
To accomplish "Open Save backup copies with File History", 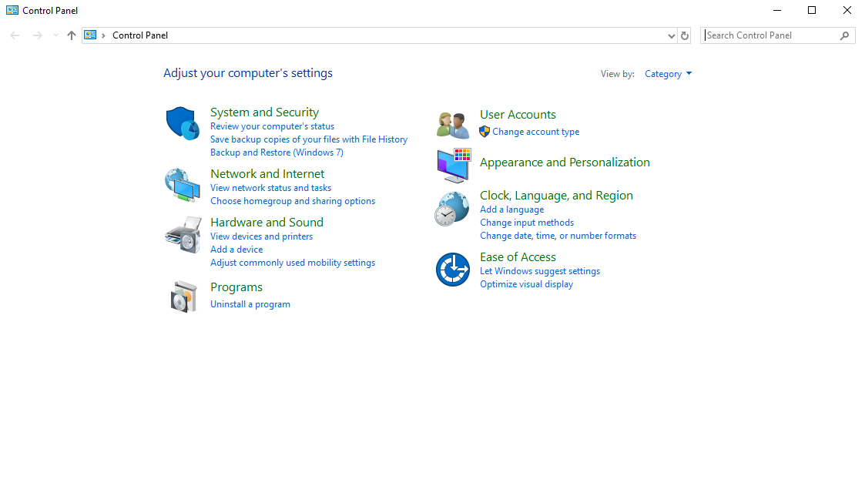I will tap(309, 139).
